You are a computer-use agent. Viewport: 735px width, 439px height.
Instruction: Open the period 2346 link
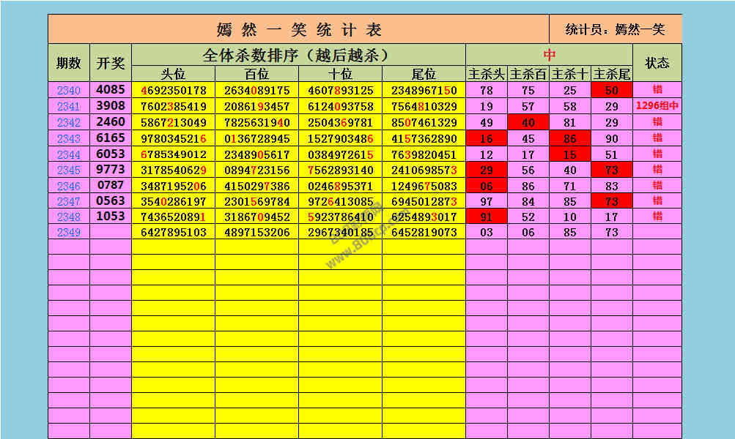(x=68, y=185)
